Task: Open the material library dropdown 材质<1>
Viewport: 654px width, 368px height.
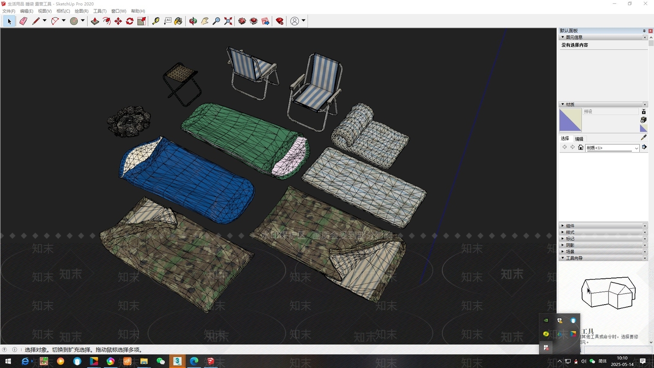Action: click(612, 148)
